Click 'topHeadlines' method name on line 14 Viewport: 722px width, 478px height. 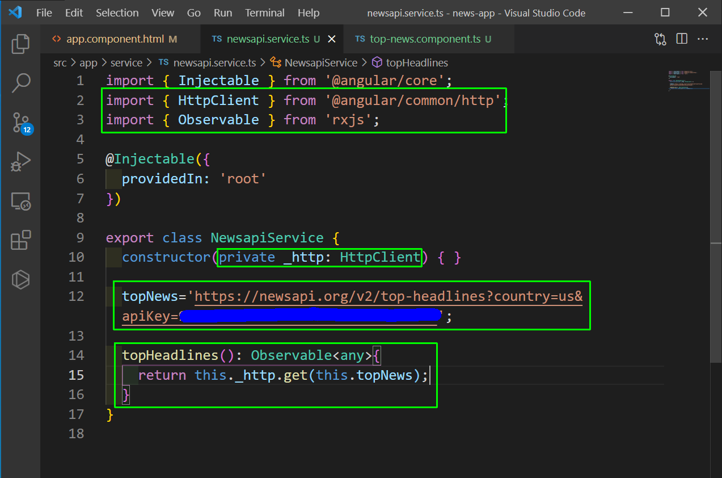[170, 355]
